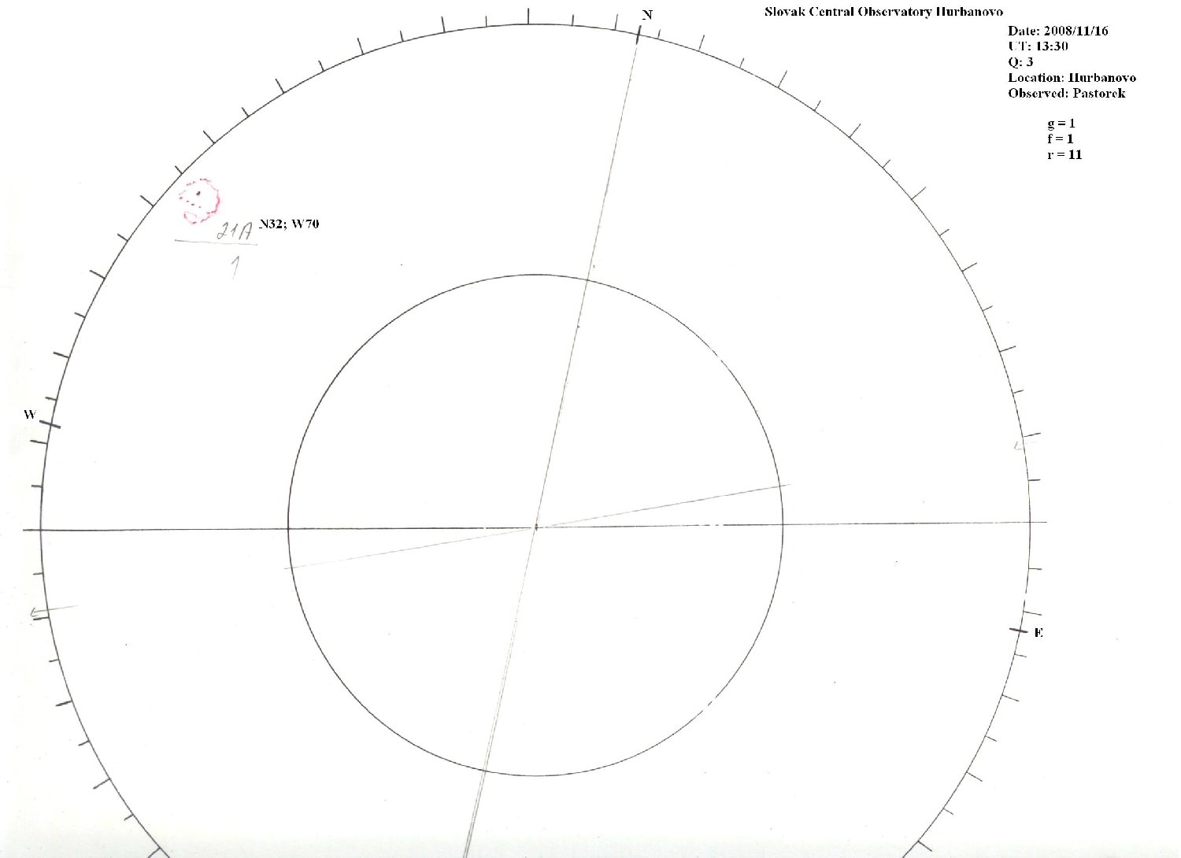The height and width of the screenshot is (858, 1181).
Task: Click the handwritten 1 below 21A
Action: point(235,268)
